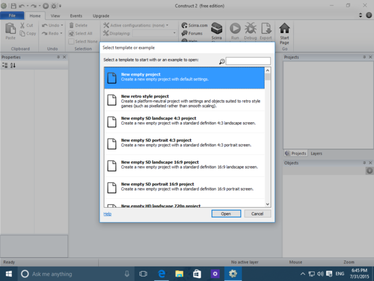Image resolution: width=374 pixels, height=281 pixels.
Task: Pin the Properties panel
Action: 58,57
